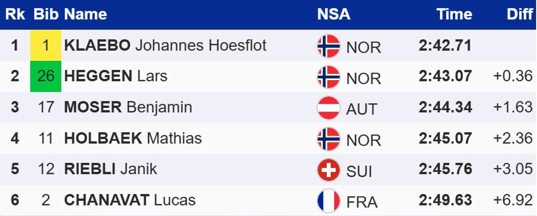537x216 pixels.
Task: Click Norway flag icon in Heggen row
Action: point(328,77)
